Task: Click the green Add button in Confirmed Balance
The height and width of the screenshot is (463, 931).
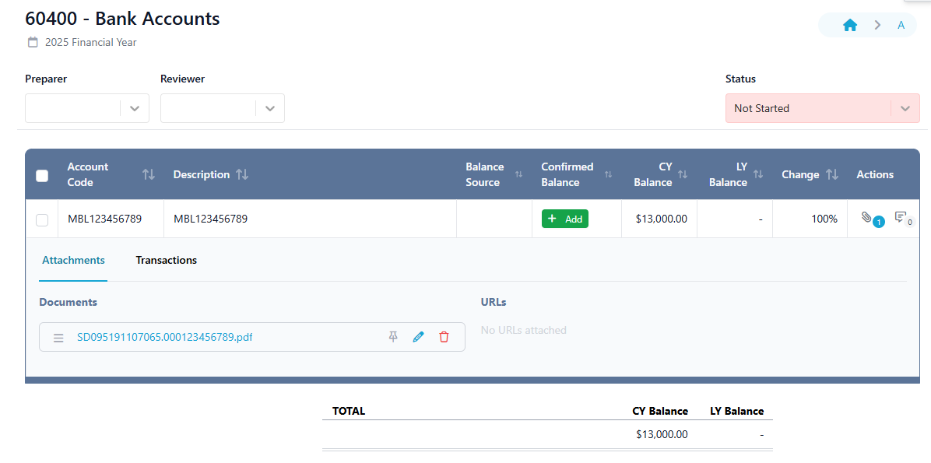Action: click(x=564, y=219)
